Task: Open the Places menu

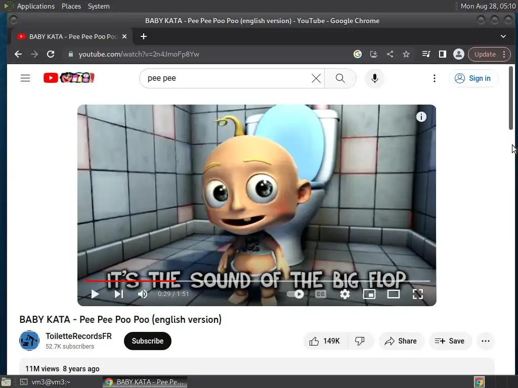Action: click(x=71, y=6)
